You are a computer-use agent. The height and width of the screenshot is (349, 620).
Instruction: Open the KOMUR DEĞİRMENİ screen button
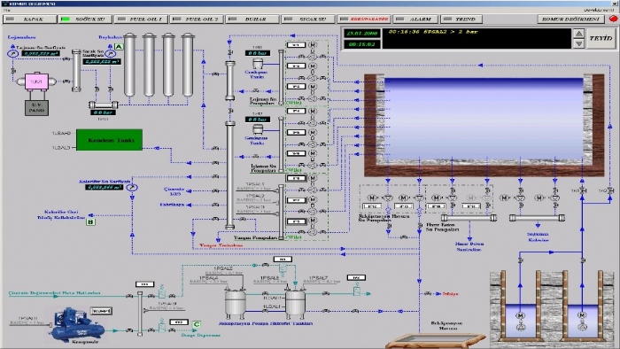coord(571,19)
